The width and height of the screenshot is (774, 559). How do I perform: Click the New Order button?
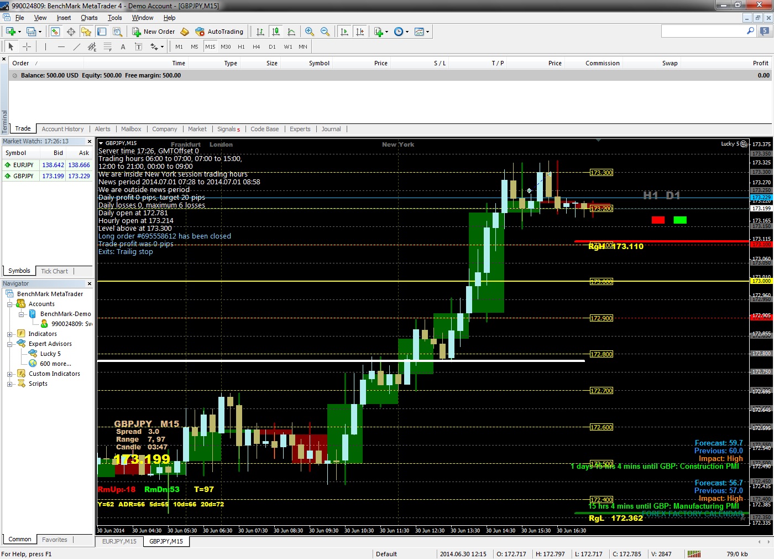pyautogui.click(x=153, y=32)
